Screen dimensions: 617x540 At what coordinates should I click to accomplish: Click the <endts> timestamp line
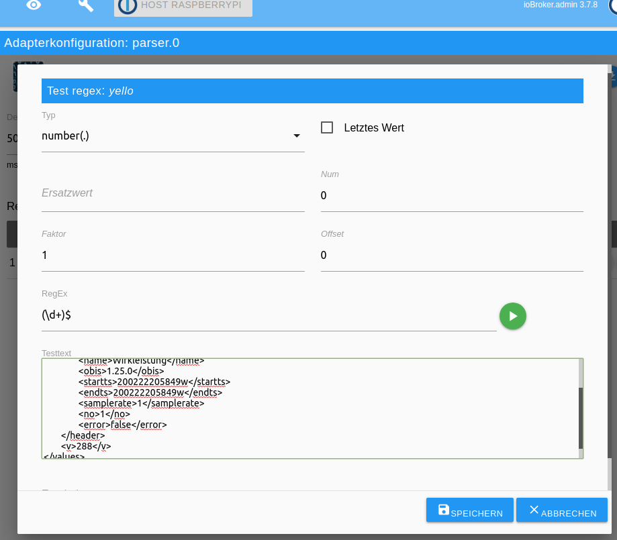[x=150, y=392]
